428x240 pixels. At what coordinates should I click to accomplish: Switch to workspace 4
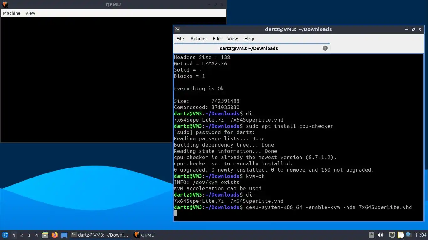coord(37,235)
